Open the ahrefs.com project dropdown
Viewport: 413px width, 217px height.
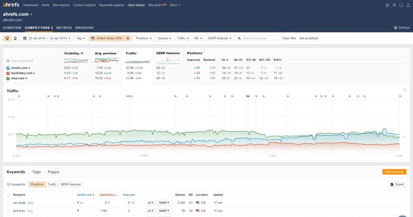(x=17, y=14)
